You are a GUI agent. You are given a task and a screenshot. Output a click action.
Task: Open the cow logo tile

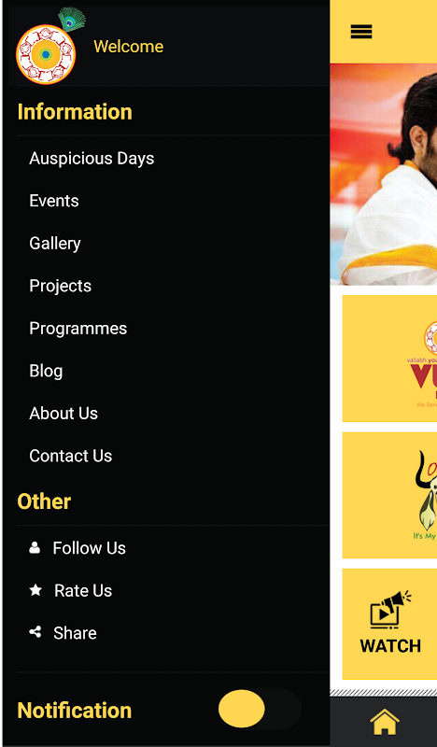tap(389, 495)
